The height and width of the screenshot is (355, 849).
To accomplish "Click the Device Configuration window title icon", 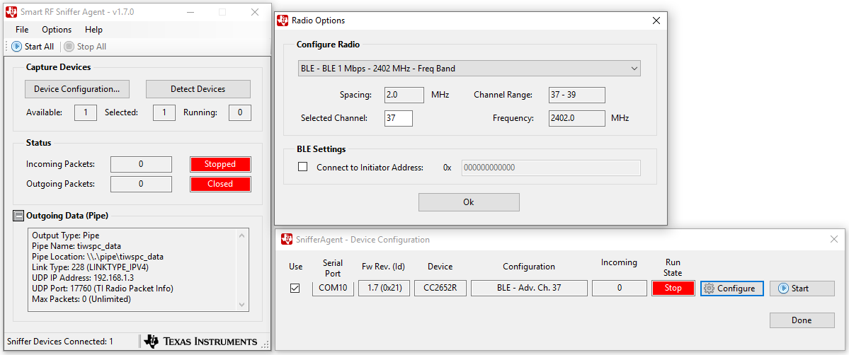I will pyautogui.click(x=287, y=239).
